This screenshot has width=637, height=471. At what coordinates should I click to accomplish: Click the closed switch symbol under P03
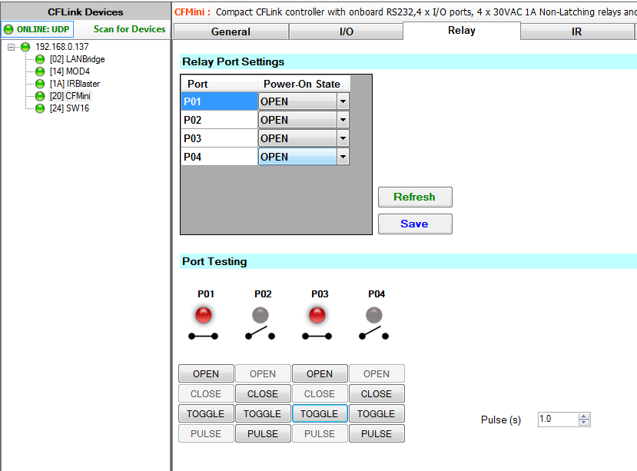click(317, 336)
